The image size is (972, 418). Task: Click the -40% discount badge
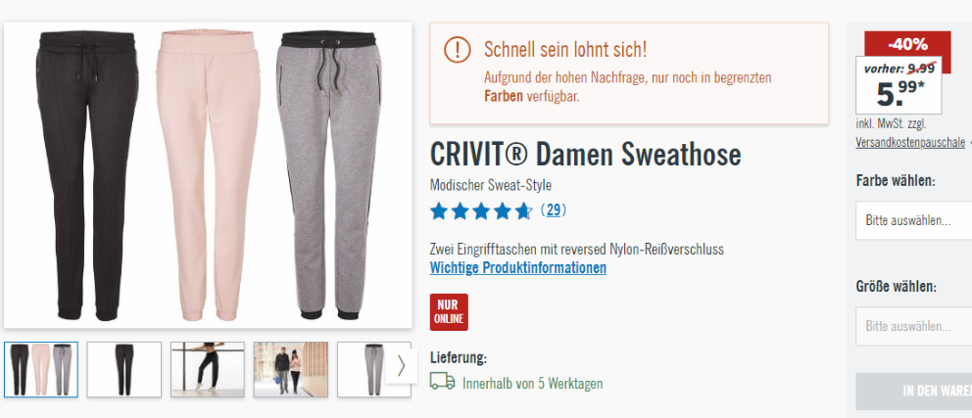pos(907,45)
